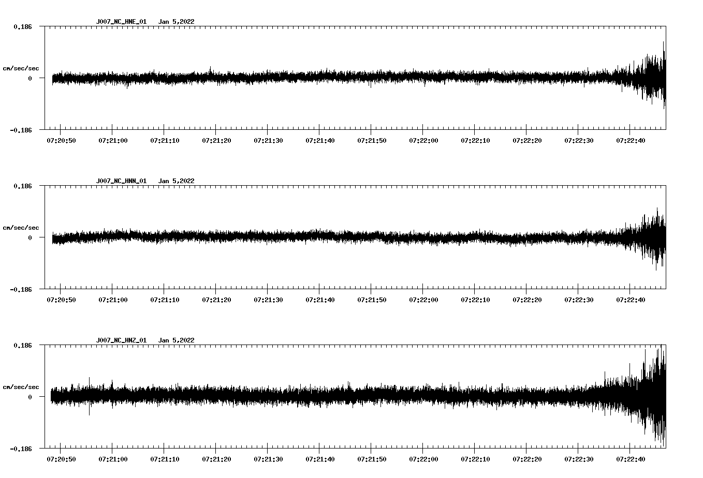Click the -0.186 lower limit on HNE axis

(21, 130)
